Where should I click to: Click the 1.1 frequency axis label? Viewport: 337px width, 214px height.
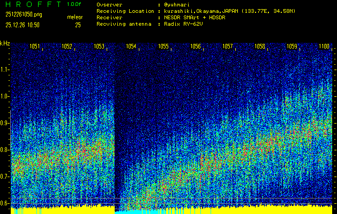coord(4,70)
